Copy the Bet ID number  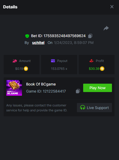90,36
